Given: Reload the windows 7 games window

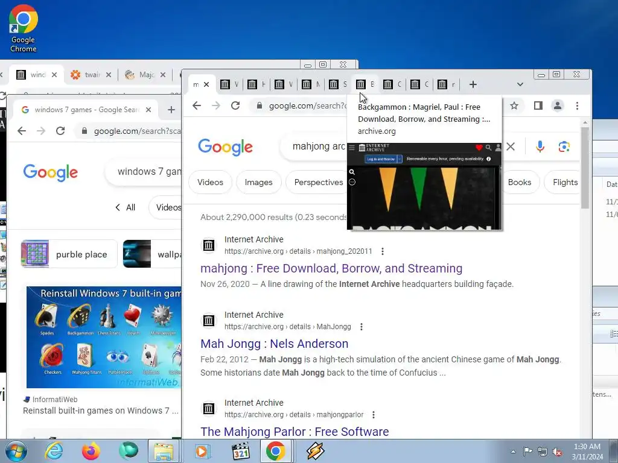Looking at the screenshot, I should (x=60, y=131).
